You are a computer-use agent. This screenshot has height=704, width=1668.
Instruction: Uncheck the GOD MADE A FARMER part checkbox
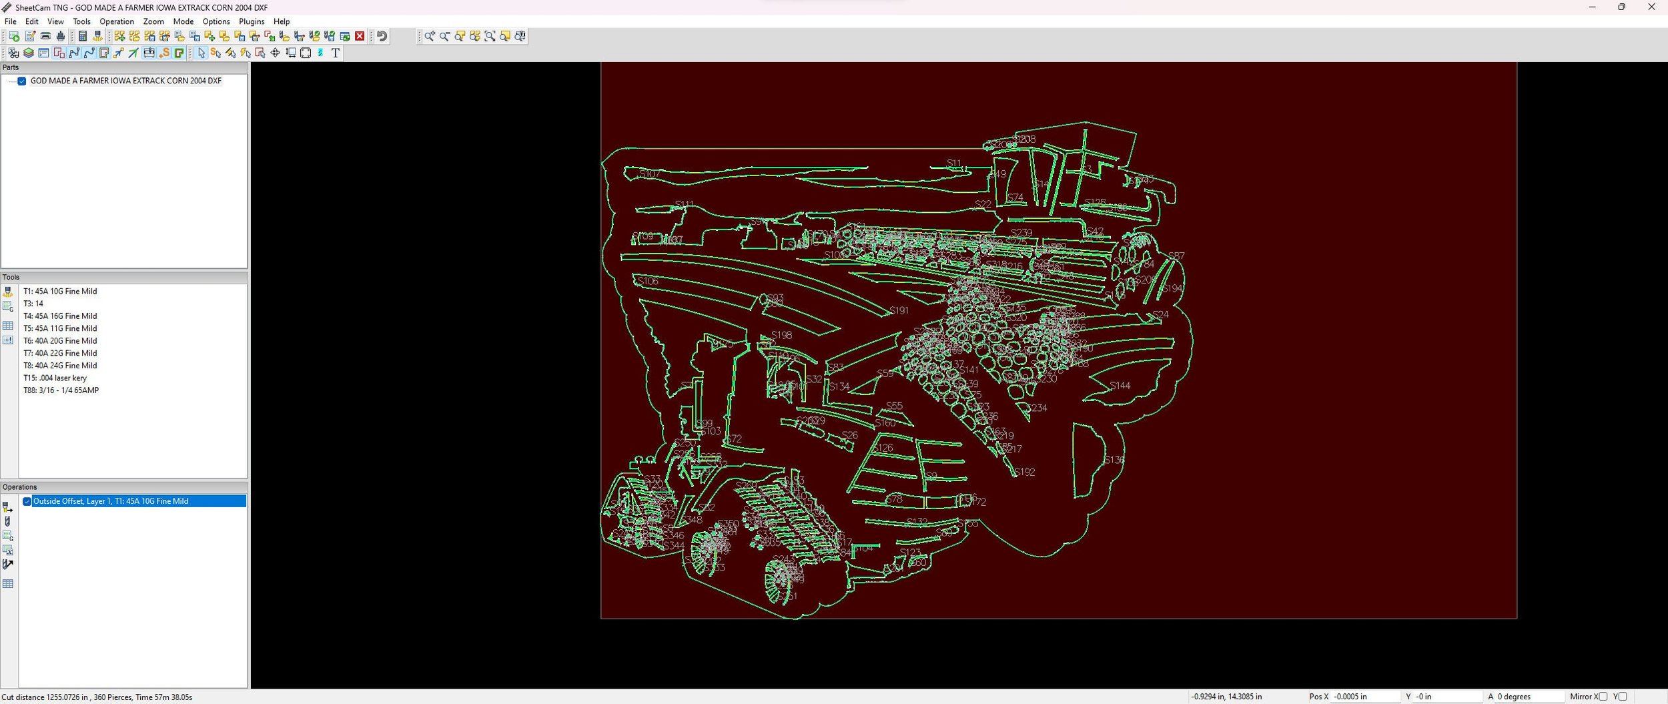pyautogui.click(x=22, y=81)
